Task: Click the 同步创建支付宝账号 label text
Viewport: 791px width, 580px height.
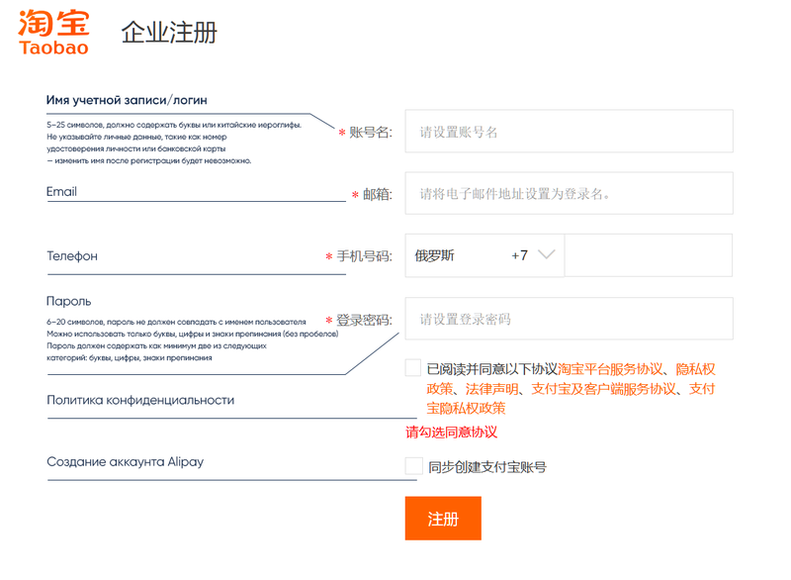Action: (487, 467)
